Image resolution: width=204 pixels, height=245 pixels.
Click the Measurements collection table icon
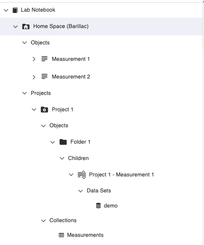point(61,235)
